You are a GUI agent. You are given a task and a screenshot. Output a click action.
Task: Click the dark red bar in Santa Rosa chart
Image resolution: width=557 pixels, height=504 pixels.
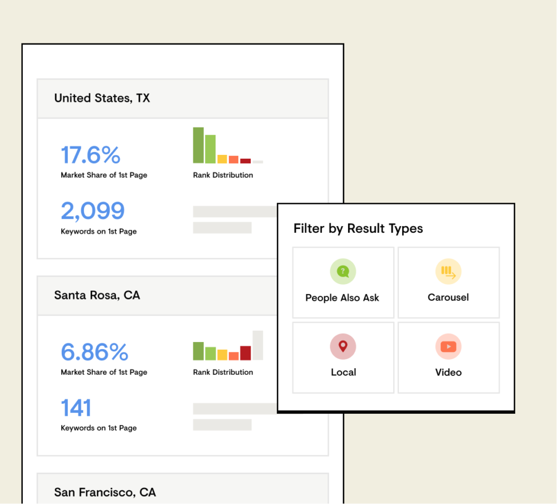tap(245, 353)
